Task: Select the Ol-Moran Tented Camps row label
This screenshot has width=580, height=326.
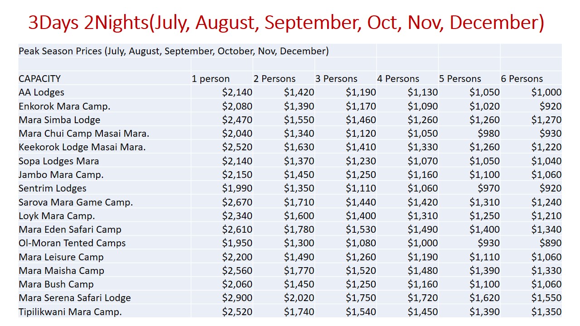Action: (x=72, y=243)
